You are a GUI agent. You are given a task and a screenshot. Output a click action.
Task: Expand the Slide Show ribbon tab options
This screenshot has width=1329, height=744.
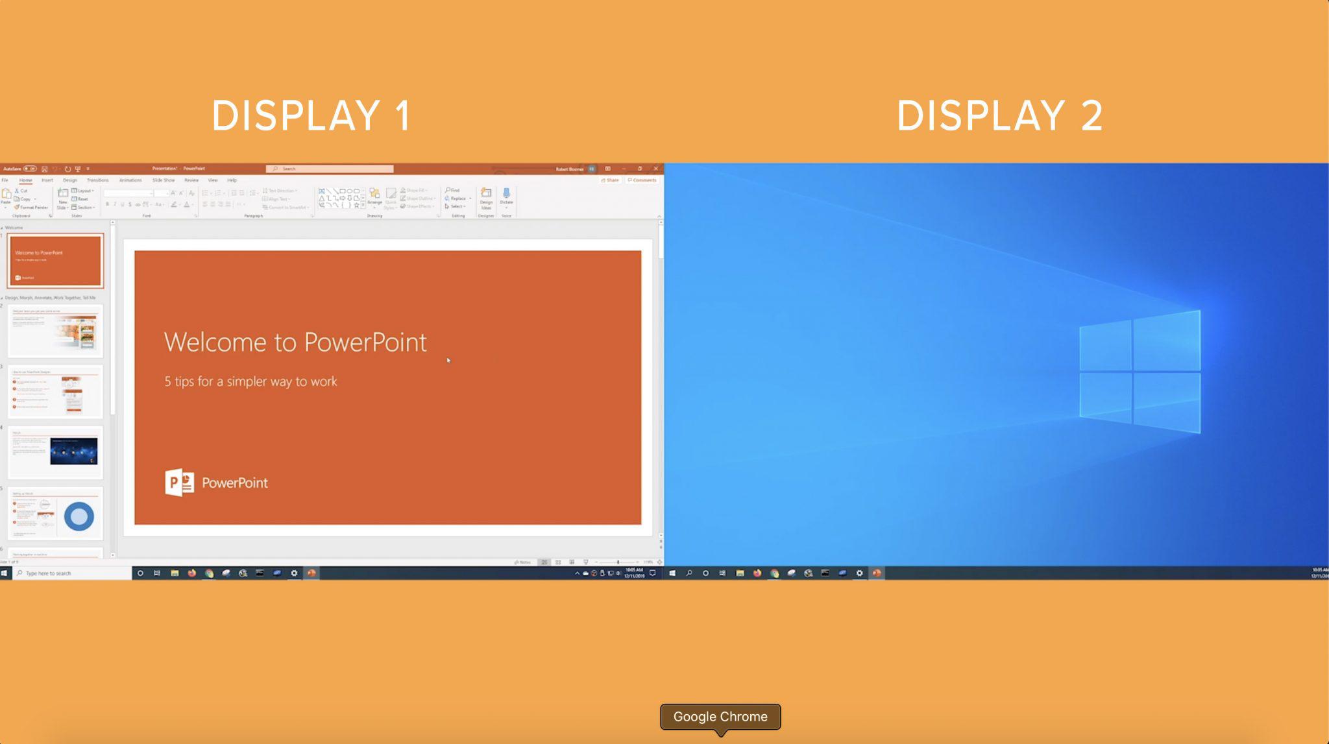point(162,180)
